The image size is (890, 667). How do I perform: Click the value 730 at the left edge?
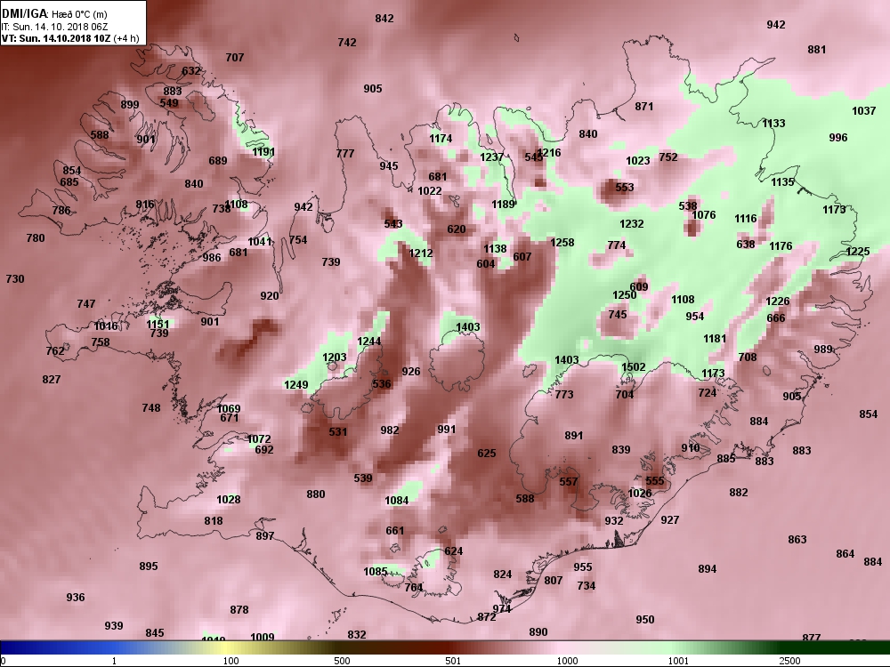[x=15, y=279]
